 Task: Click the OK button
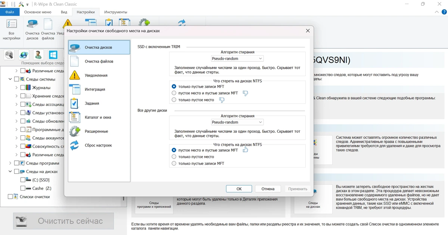click(x=239, y=189)
